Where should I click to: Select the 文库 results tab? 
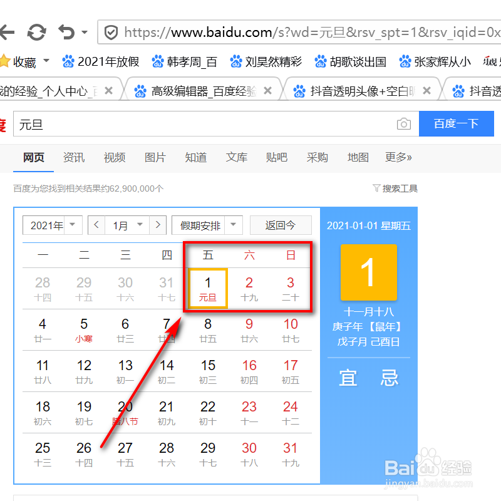237,157
